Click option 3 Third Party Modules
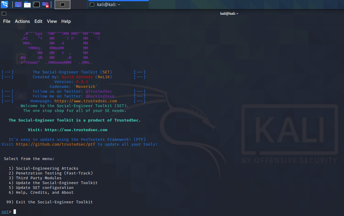This screenshot has height=216, width=344. pos(35,178)
